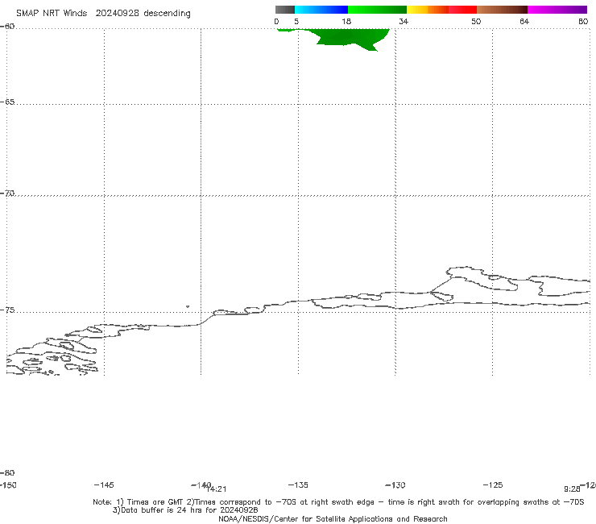Click the -125 longitude axis label
Screen dimensions: 596x524
click(x=493, y=485)
